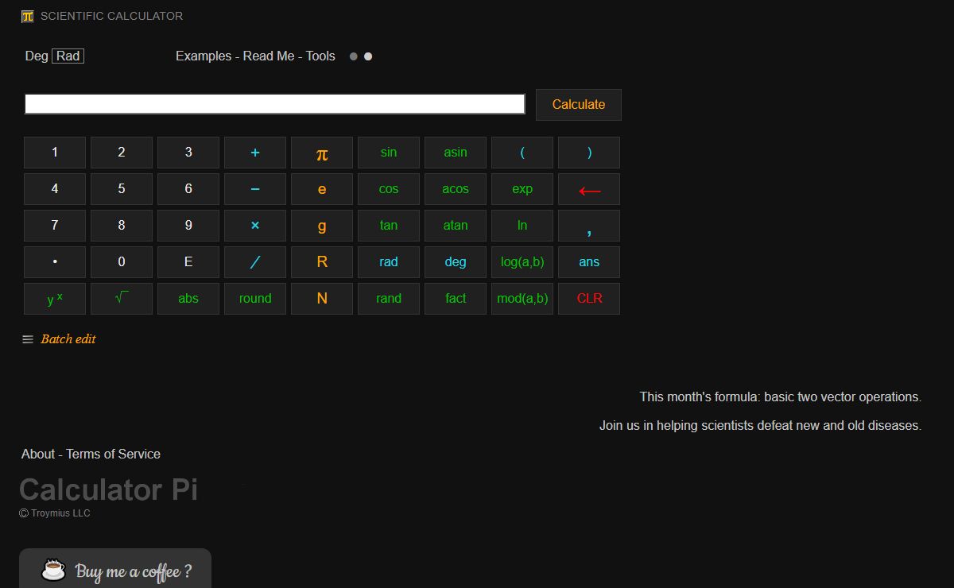Click the comma separator key
The width and height of the screenshot is (954, 588).
(x=589, y=226)
